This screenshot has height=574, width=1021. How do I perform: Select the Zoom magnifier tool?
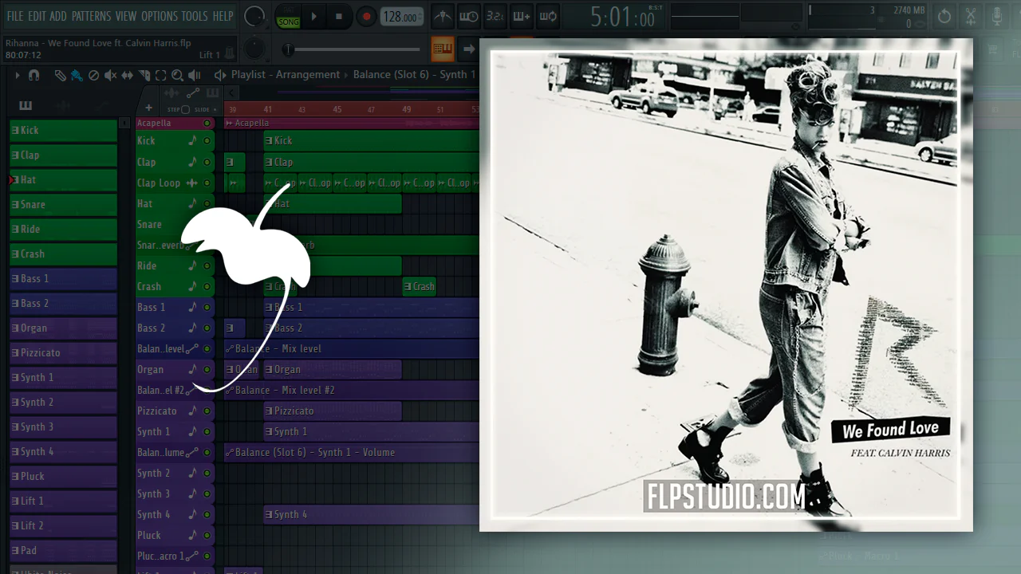[x=177, y=75]
